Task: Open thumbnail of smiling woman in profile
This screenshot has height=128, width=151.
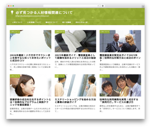Action: (31, 85)
